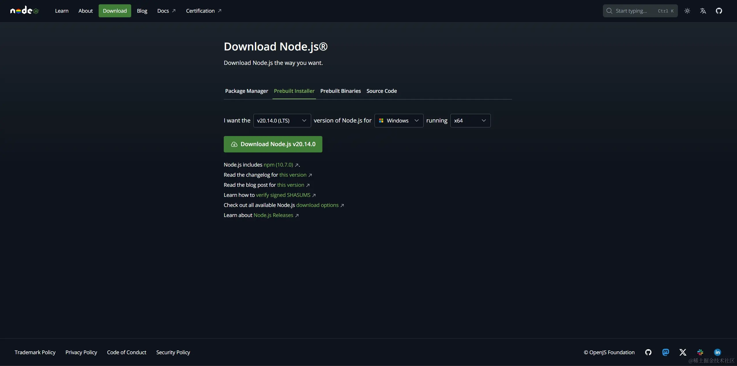Viewport: 737px width, 366px height.
Task: Open the language translation icon menu
Action: 703,11
